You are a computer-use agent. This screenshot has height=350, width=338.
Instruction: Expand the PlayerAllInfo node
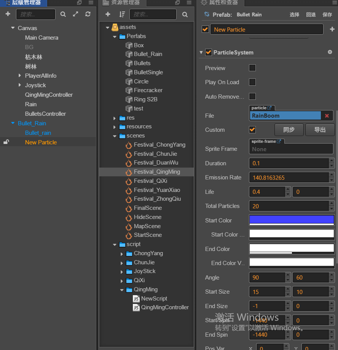pyautogui.click(x=20, y=76)
